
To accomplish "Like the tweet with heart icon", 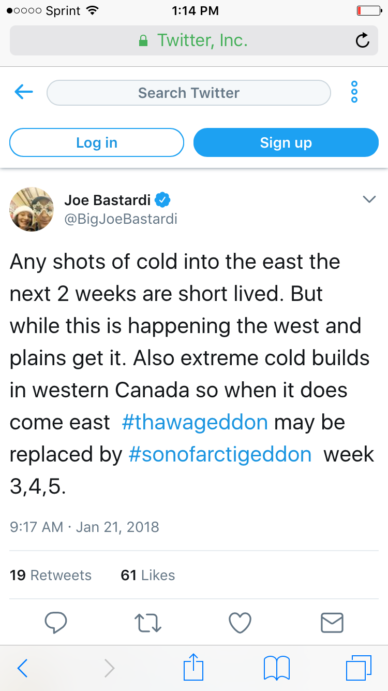I will 240,623.
